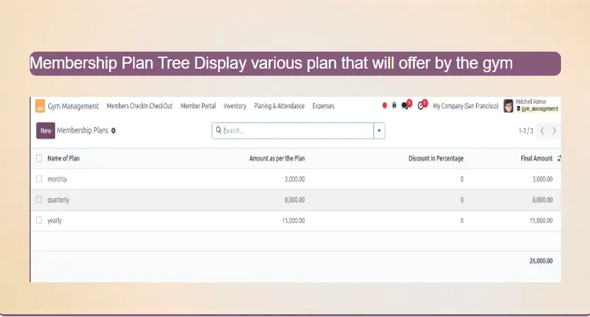Go to the next records page arrow
Viewport: 590px width, 317px height.
(x=554, y=131)
